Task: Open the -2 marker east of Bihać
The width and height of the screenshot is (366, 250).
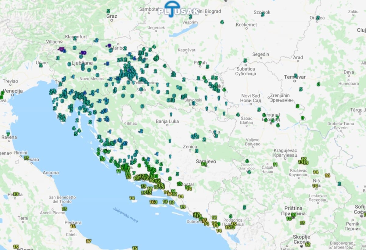Action: [140, 131]
